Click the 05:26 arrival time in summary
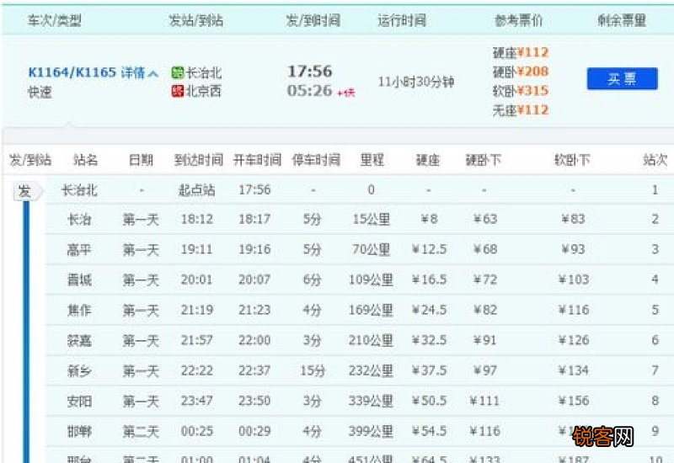 309,91
